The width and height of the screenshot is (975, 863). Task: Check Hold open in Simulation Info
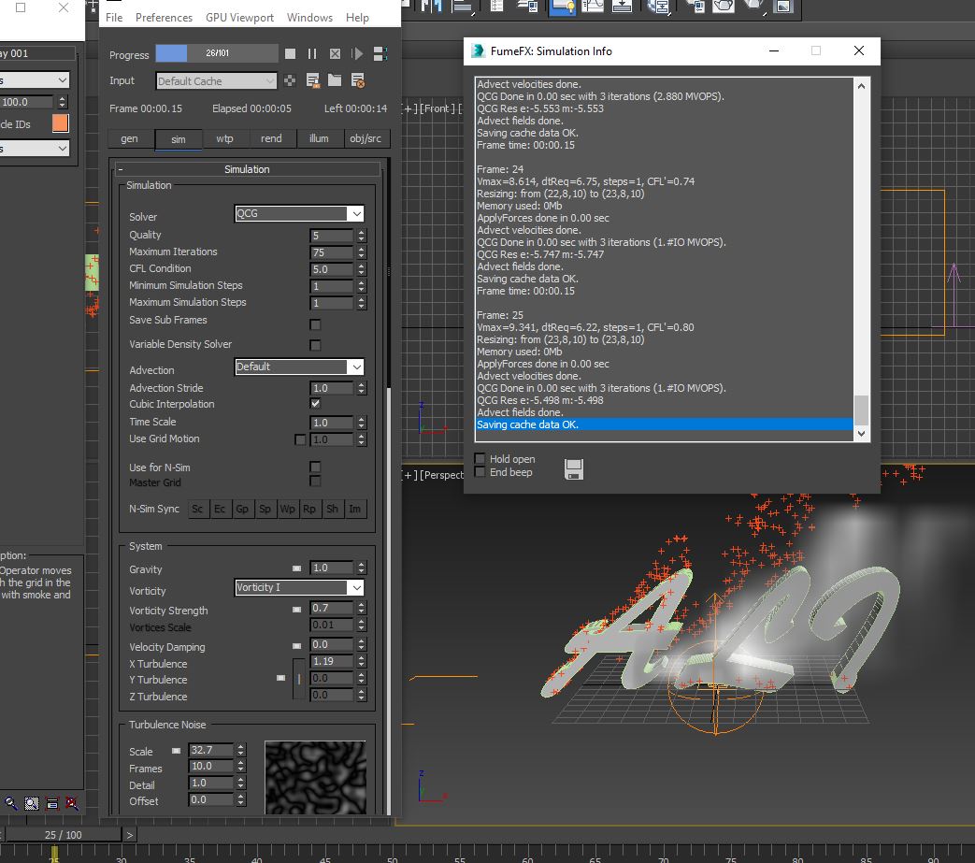(x=480, y=458)
